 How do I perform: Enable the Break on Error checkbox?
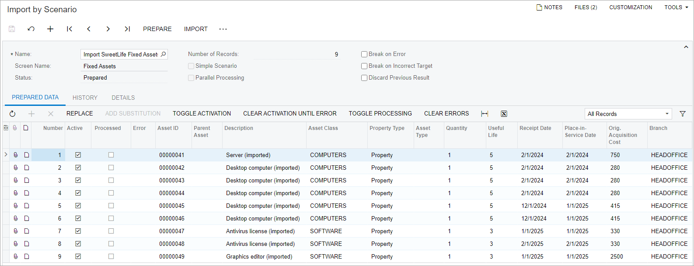(364, 54)
